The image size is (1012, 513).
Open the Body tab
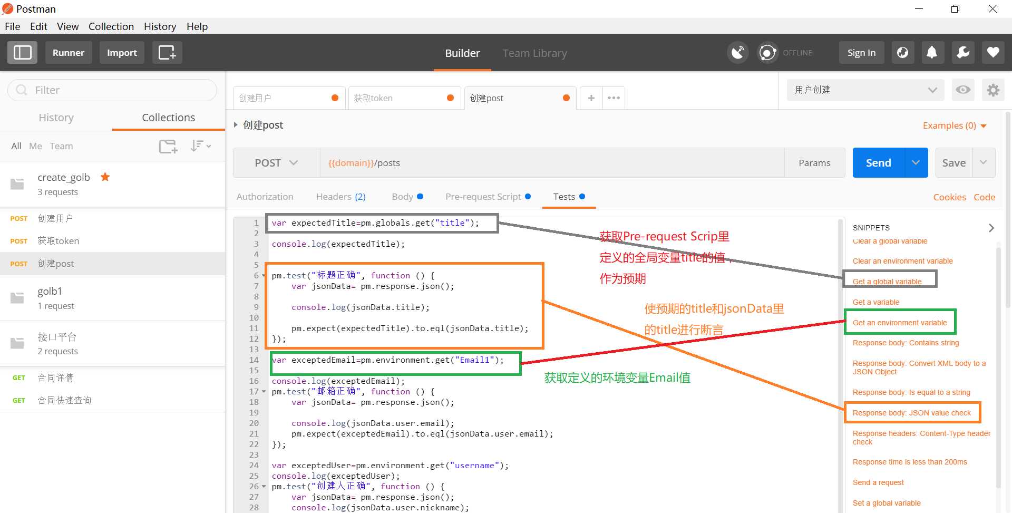(x=407, y=197)
